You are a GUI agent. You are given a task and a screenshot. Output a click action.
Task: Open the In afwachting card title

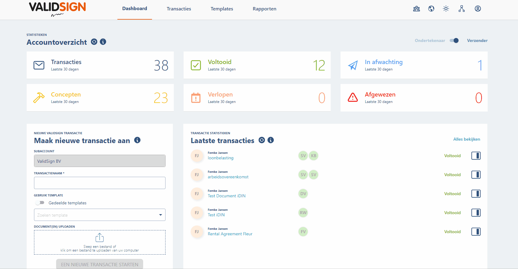tap(384, 62)
